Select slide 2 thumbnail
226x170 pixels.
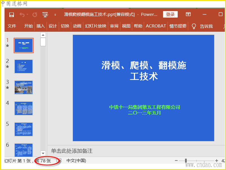24,67
